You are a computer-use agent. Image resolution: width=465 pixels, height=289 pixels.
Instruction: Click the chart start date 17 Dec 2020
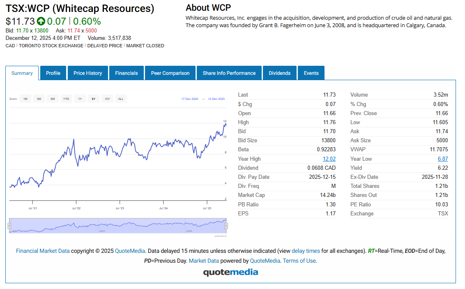click(190, 99)
